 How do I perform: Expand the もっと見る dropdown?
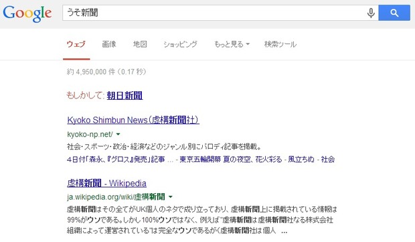pos(232,44)
